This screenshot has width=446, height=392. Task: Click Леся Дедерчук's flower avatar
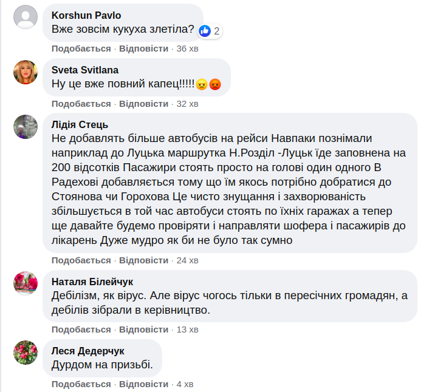[x=26, y=353]
